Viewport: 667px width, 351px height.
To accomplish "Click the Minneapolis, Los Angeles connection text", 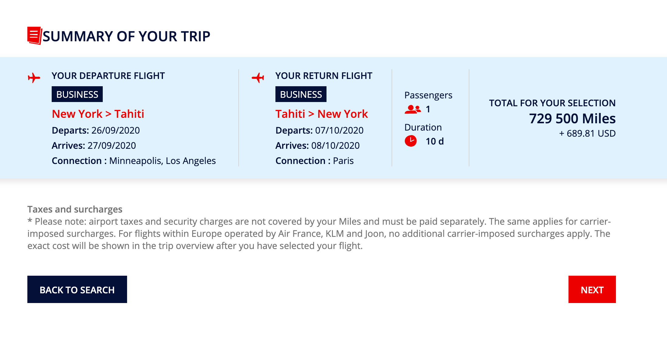I will tap(162, 161).
